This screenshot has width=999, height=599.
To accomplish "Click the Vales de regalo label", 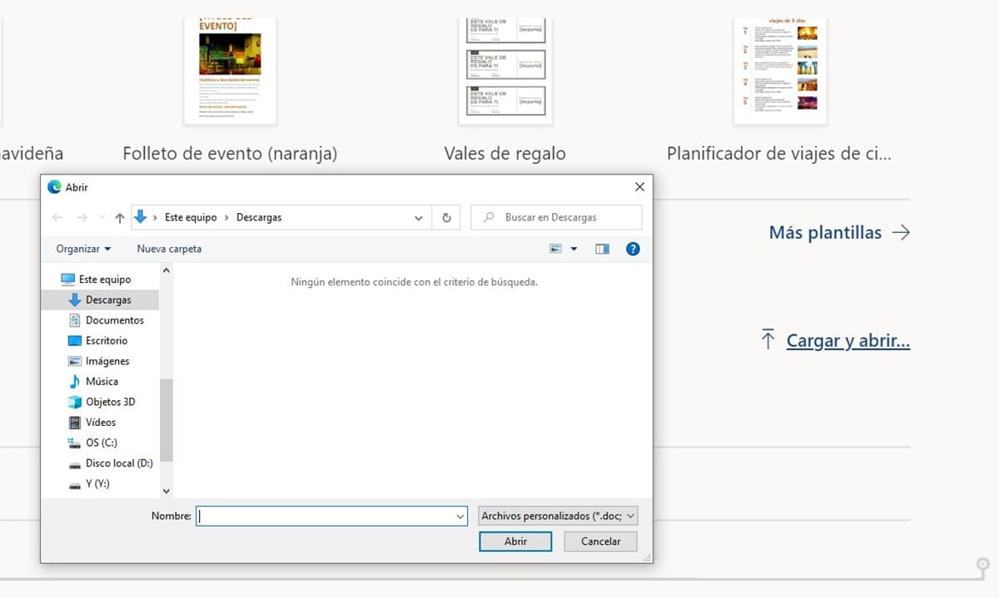I will (x=504, y=154).
